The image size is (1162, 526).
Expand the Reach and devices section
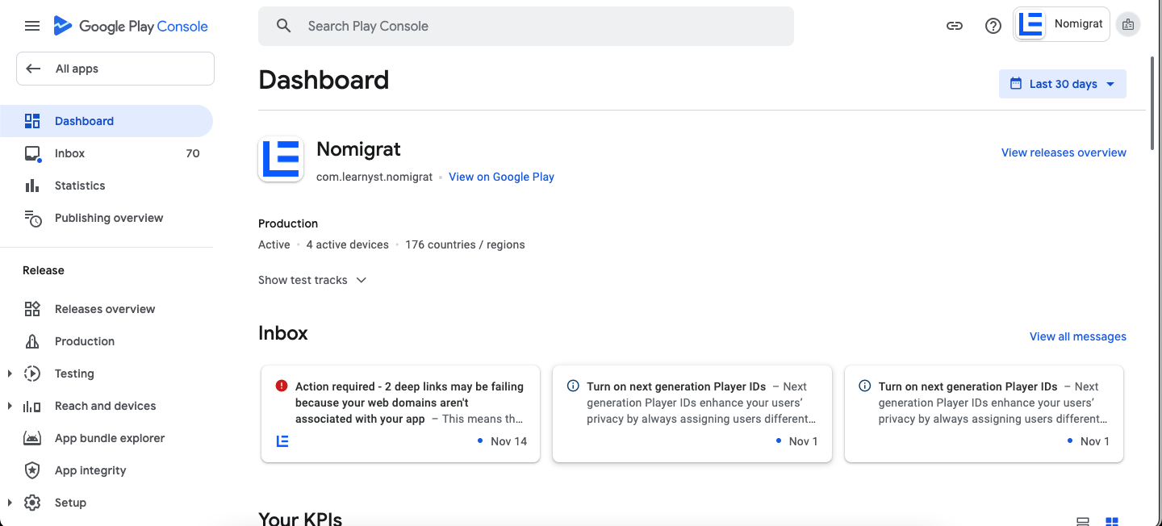10,406
